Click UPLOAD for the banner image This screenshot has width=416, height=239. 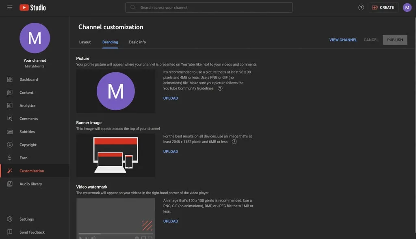(171, 152)
